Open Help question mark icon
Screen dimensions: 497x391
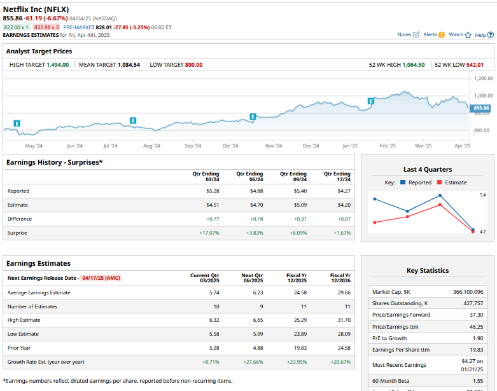[491, 35]
